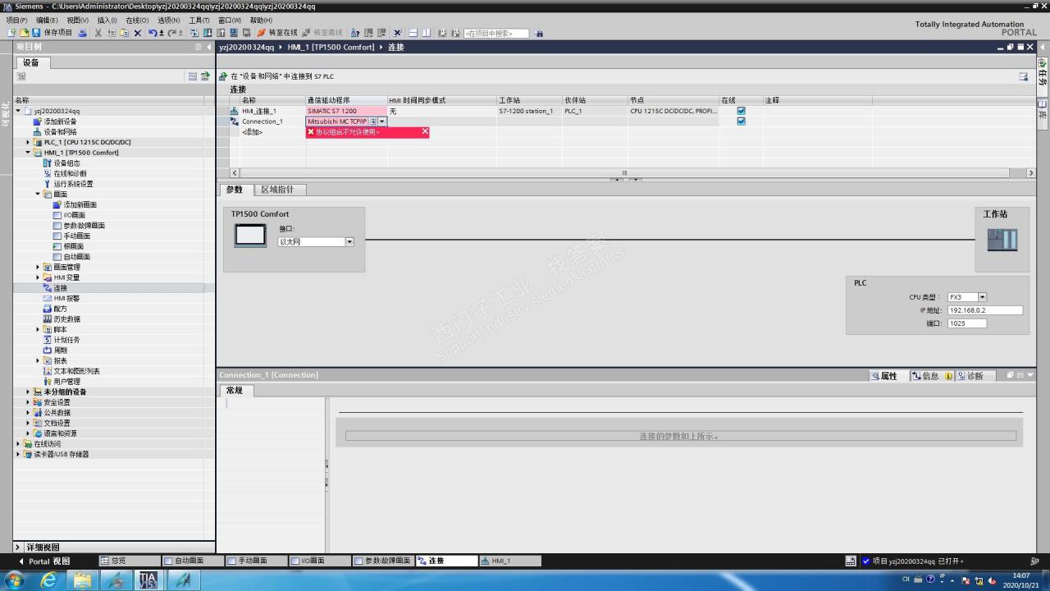This screenshot has height=591, width=1050.
Task: Click the 端口 port field 1025
Action: click(966, 323)
